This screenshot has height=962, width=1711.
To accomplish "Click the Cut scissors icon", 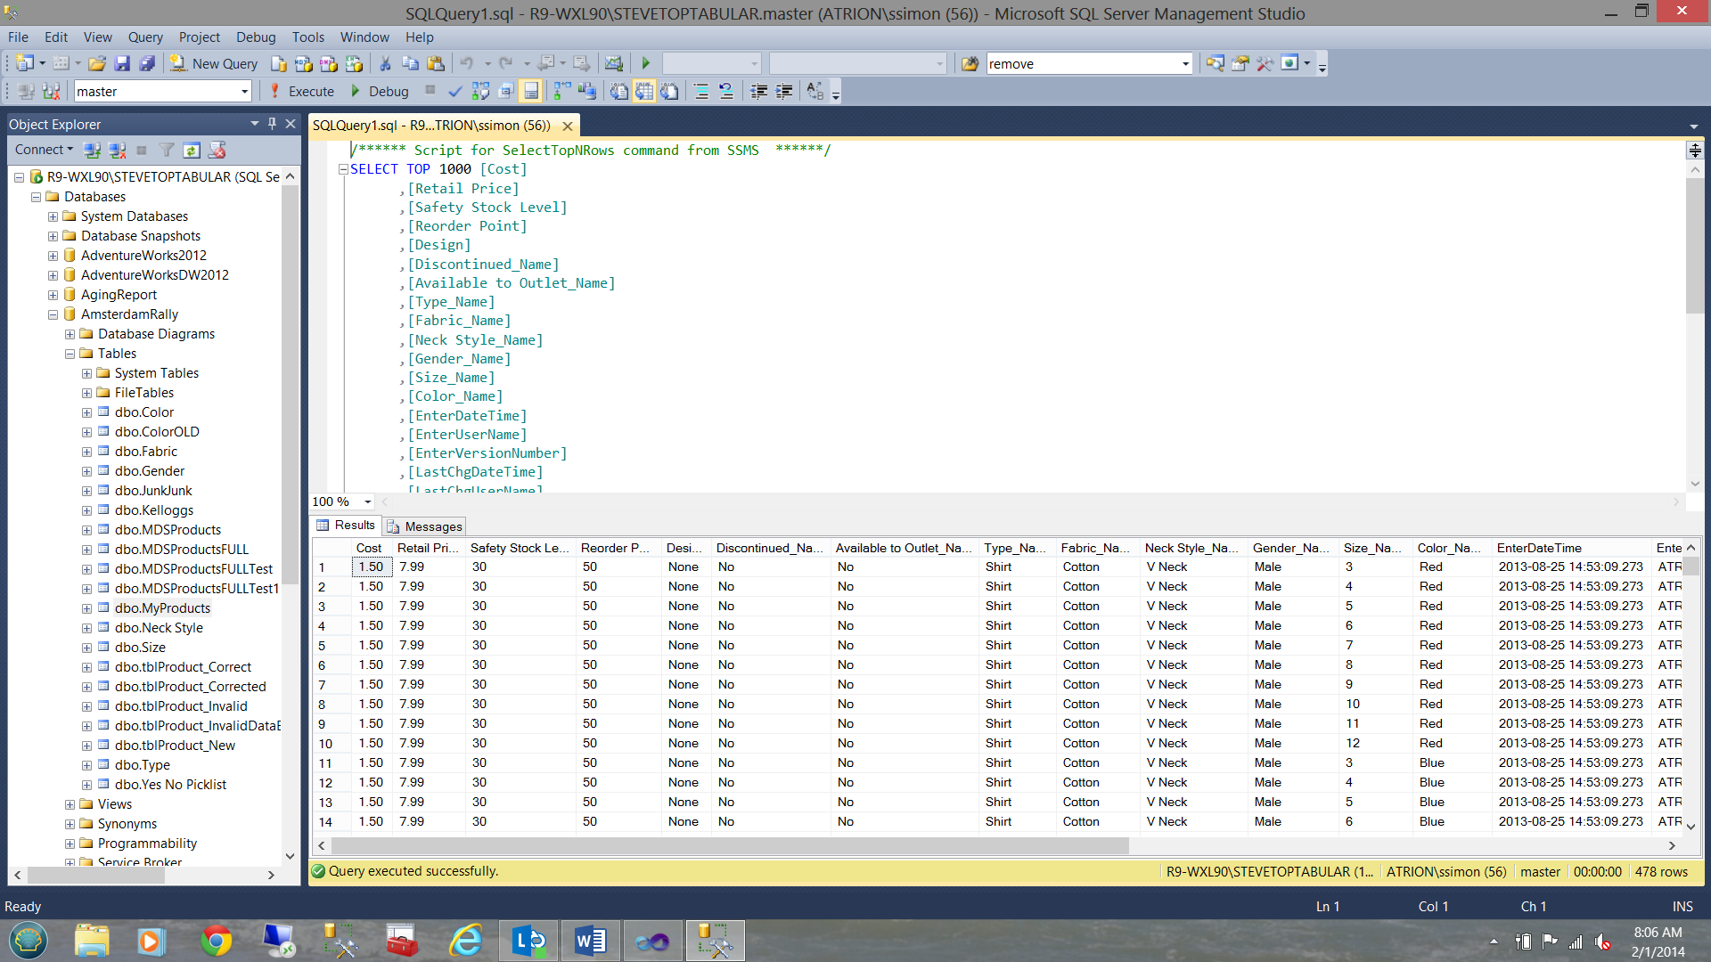I will [x=385, y=63].
